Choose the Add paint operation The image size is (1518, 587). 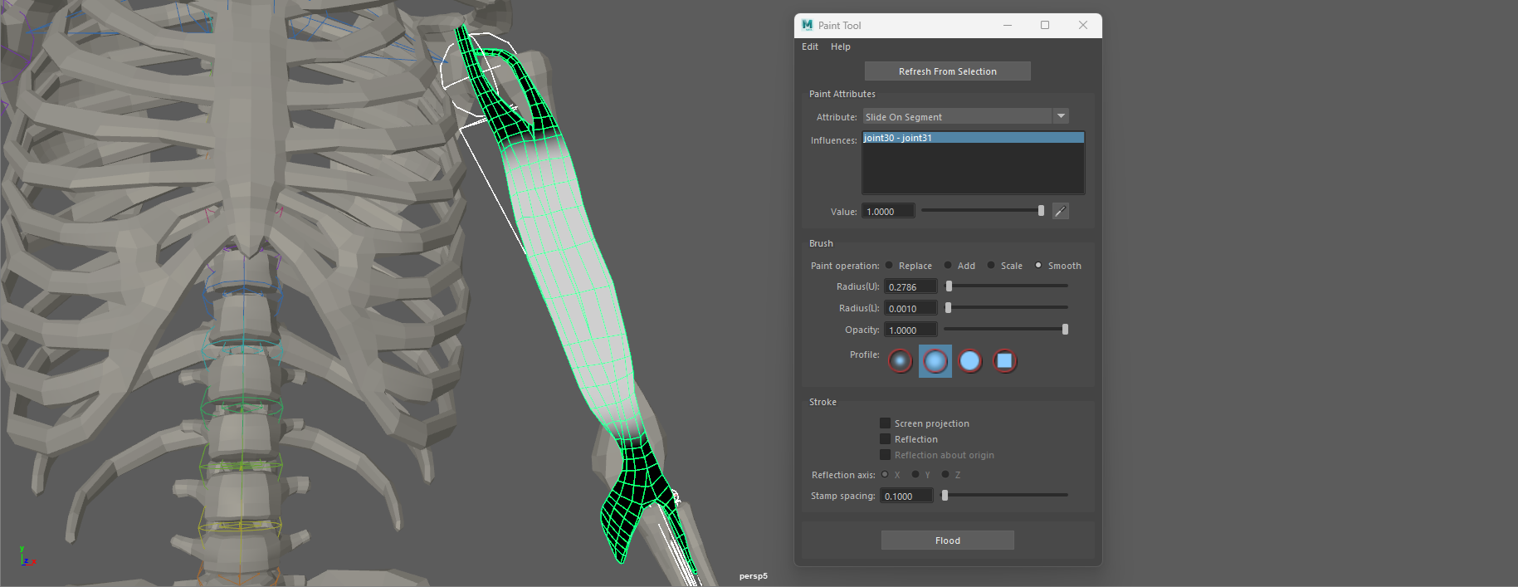pos(948,266)
